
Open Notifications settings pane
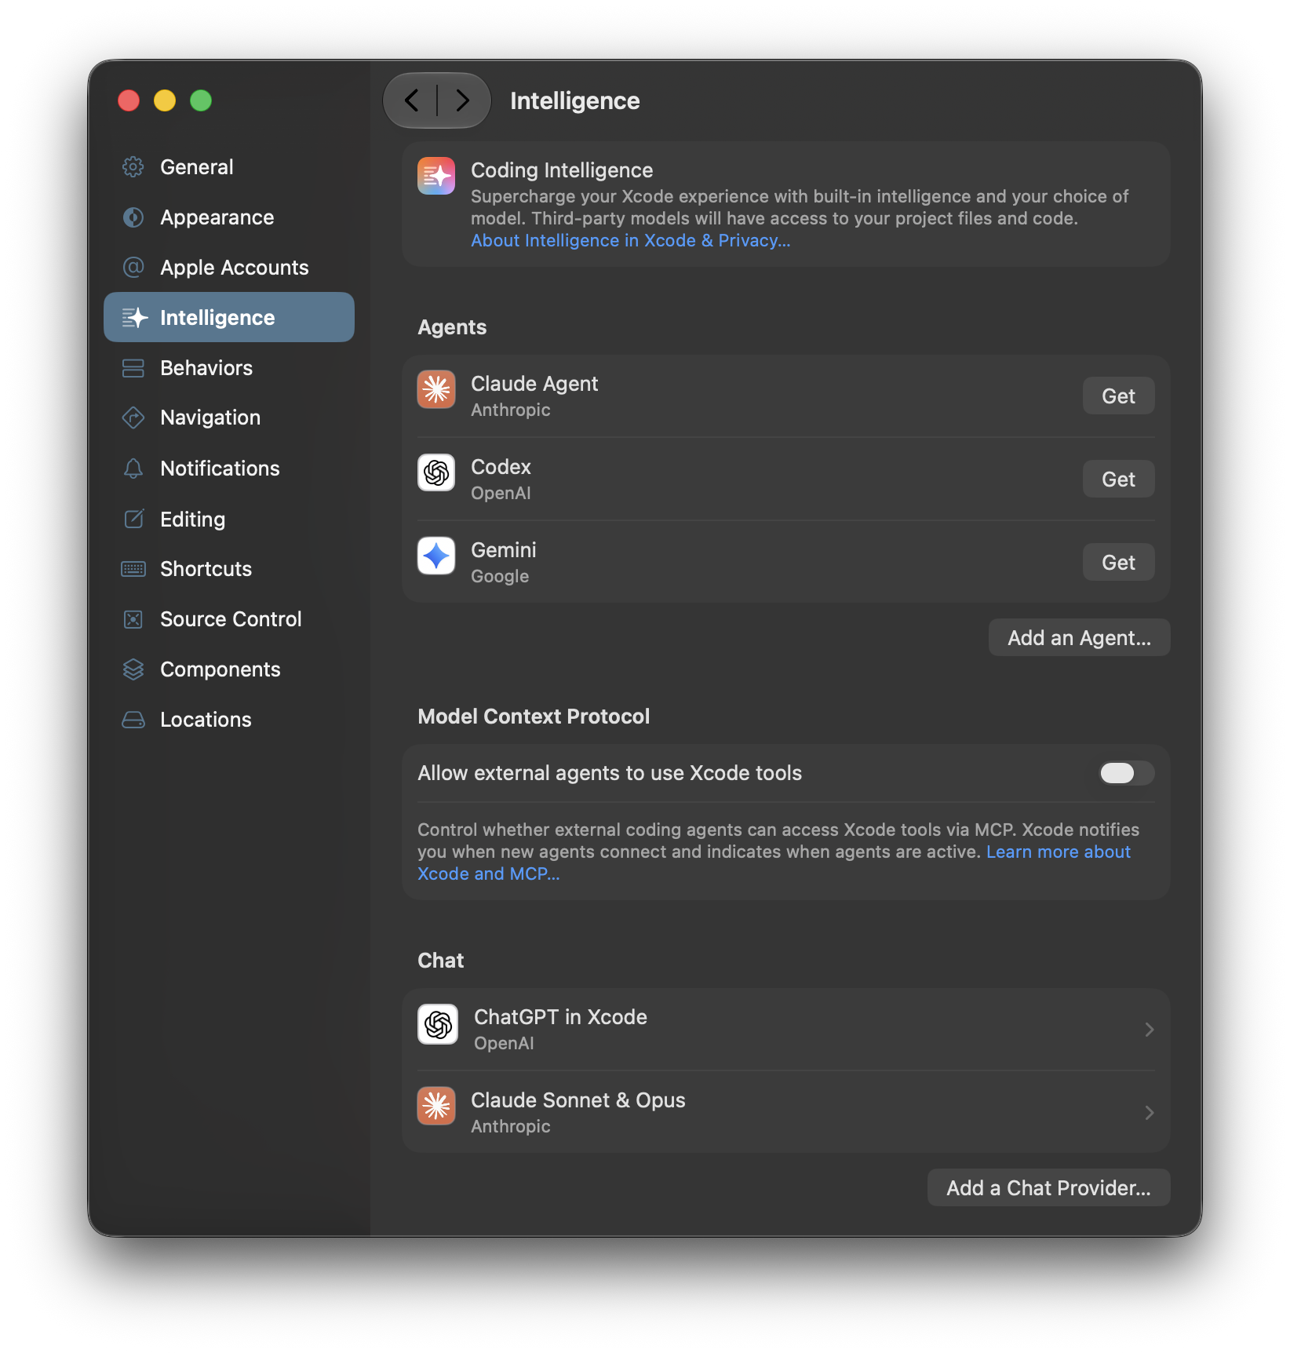229,469
